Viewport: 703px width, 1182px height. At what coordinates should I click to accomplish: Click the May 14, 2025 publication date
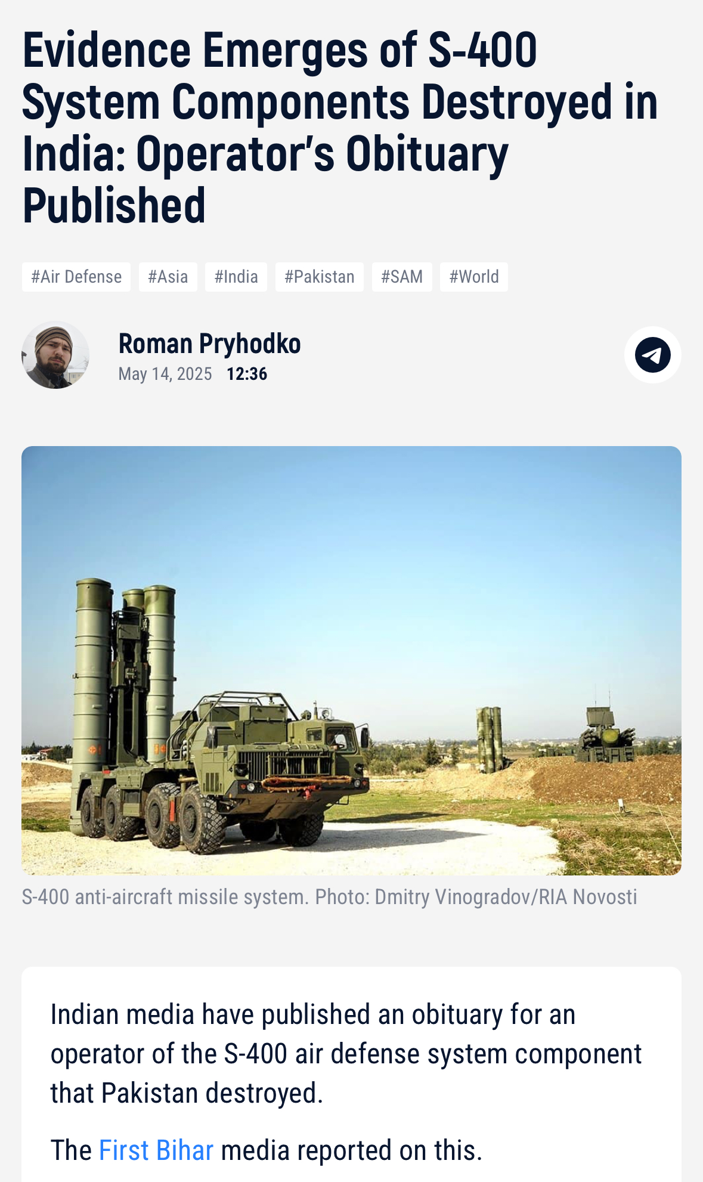(x=165, y=374)
